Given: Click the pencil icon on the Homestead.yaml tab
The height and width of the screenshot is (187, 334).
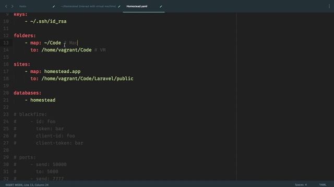Looking at the screenshot, I should coord(161,6).
